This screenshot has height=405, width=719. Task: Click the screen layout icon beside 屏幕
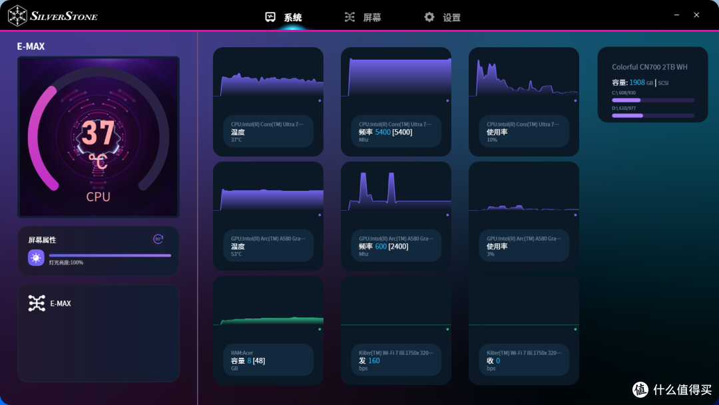click(x=350, y=17)
